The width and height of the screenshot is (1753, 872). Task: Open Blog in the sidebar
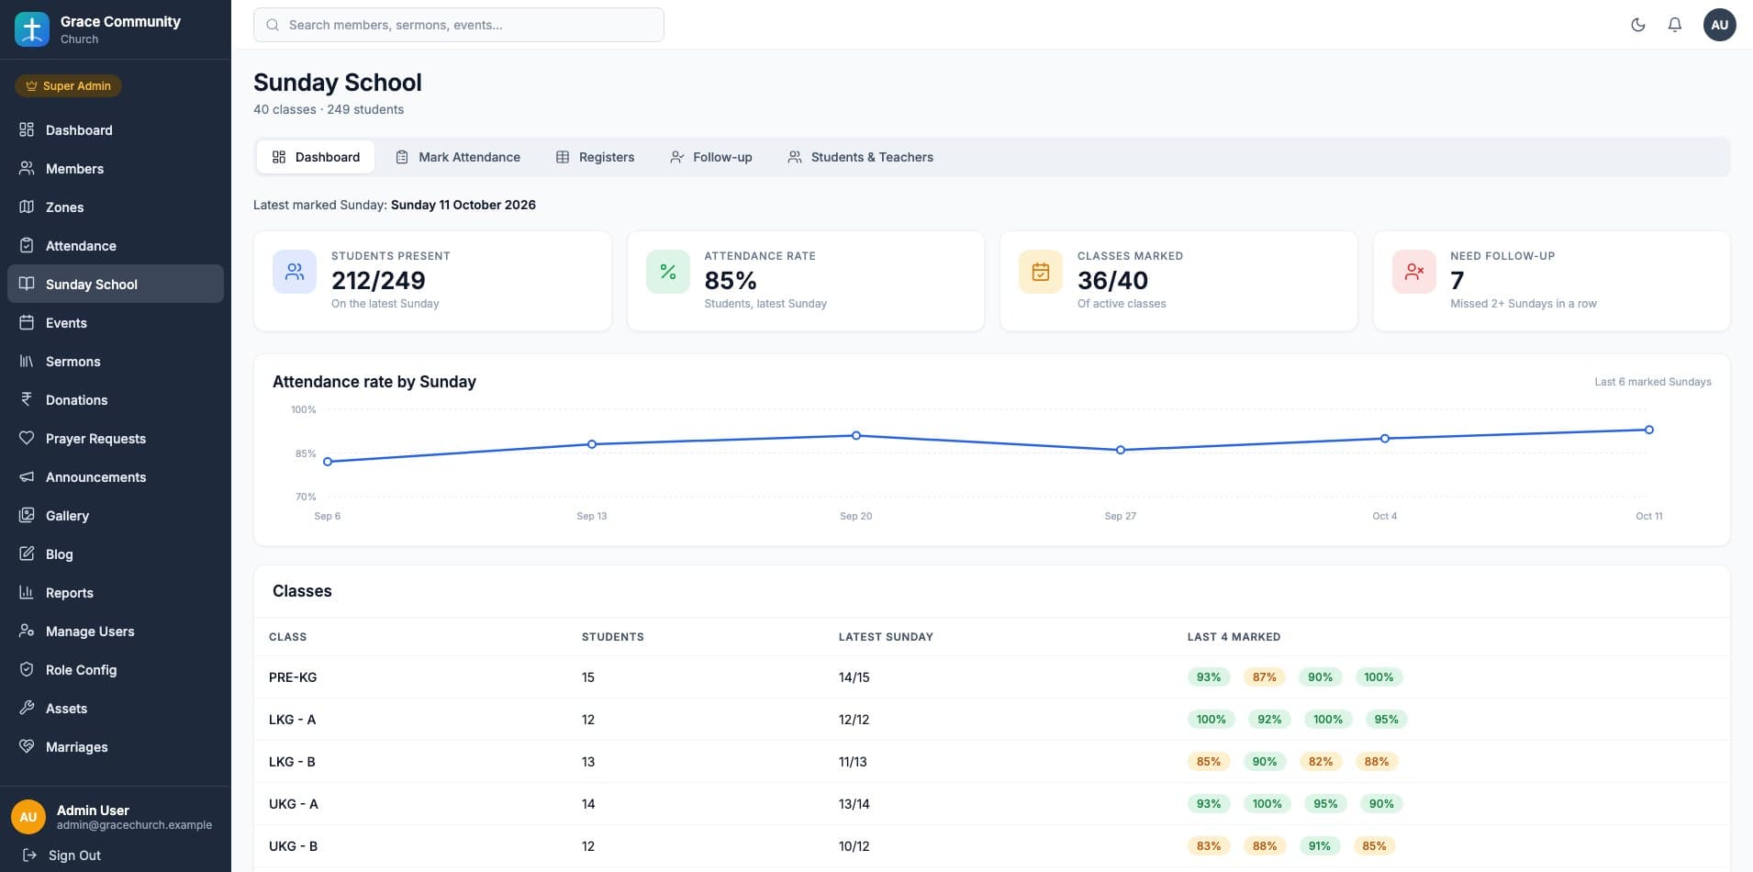[x=116, y=553]
